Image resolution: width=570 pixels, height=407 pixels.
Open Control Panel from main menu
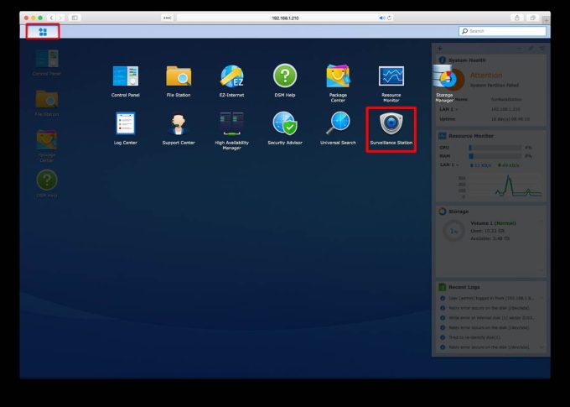[x=126, y=76]
